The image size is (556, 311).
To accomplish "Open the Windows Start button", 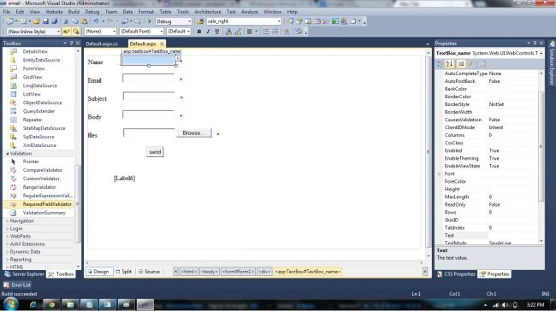I will pos(10,304).
